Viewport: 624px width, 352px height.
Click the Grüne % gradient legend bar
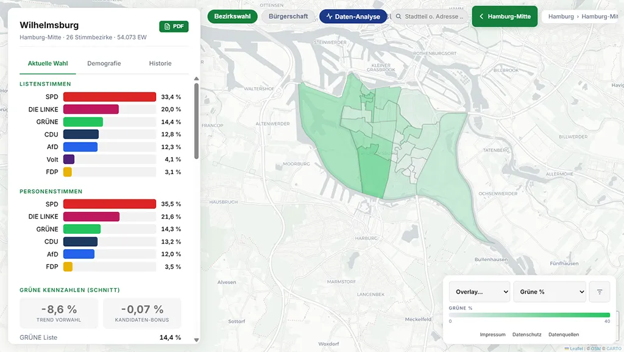click(530, 315)
